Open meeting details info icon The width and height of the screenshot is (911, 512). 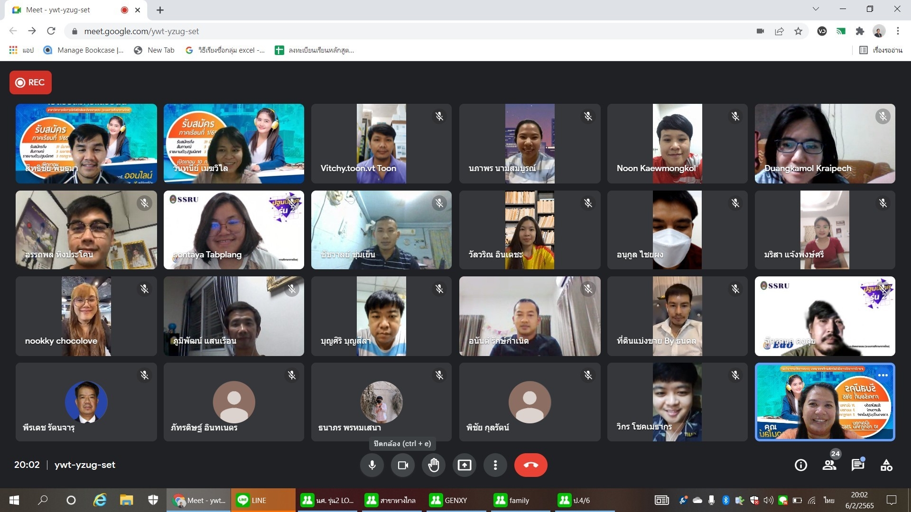click(x=800, y=465)
